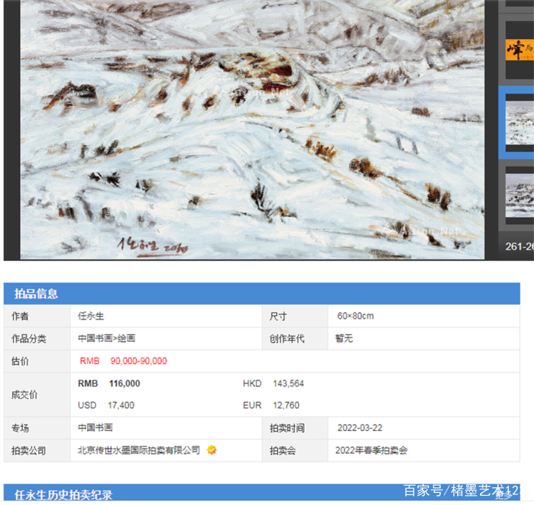534x505 pixels.
Task: Select the highlighted snow painting thumbnail
Action: [520, 122]
